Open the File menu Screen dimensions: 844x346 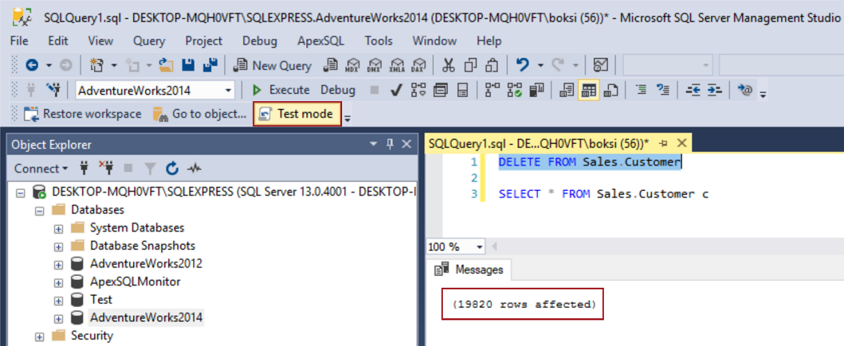(x=19, y=41)
